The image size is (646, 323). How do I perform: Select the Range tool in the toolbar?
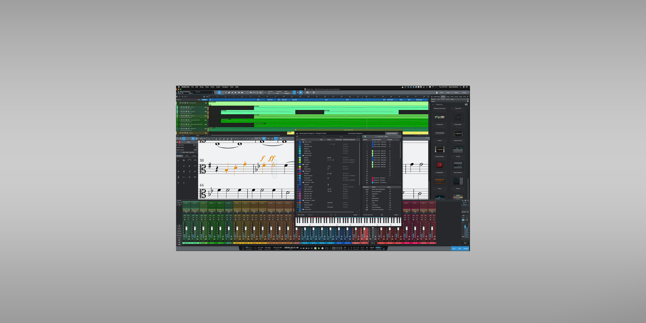(222, 92)
